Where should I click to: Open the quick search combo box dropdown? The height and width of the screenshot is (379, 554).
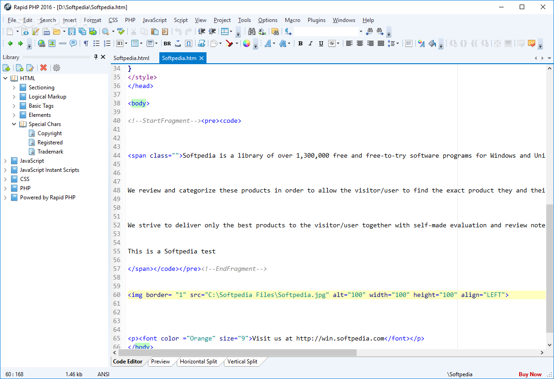[361, 32]
